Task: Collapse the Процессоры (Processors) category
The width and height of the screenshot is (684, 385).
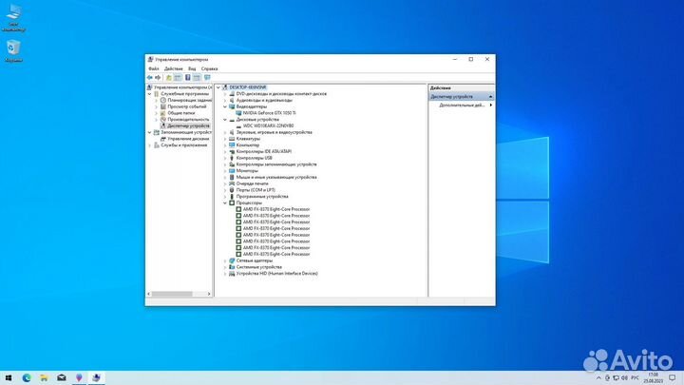Action: pyautogui.click(x=225, y=202)
